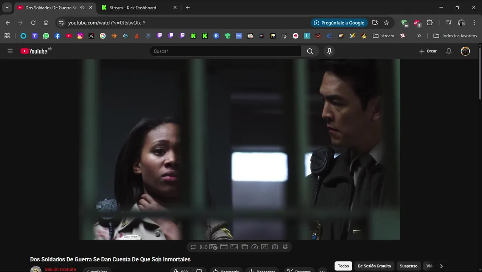Switch to the Stream - Kick Dashboard tab
The image size is (482, 272).
click(x=138, y=8)
